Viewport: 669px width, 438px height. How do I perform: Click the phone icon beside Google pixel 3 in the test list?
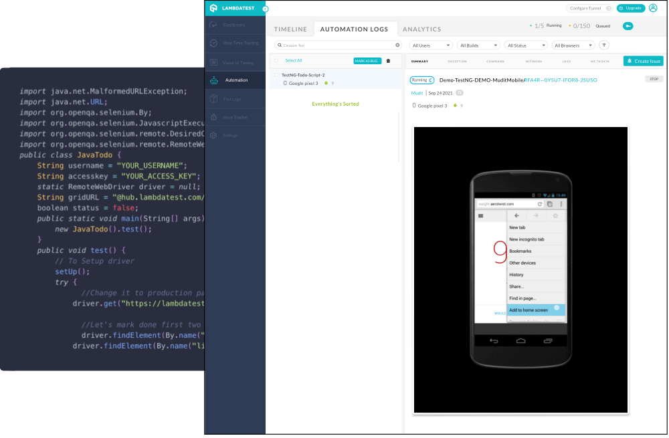pyautogui.click(x=285, y=83)
